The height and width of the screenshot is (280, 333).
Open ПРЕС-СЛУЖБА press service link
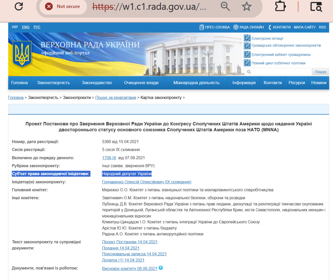click(215, 27)
